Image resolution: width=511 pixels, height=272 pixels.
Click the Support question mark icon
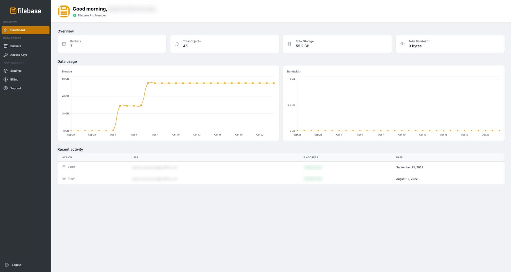pyautogui.click(x=6, y=88)
